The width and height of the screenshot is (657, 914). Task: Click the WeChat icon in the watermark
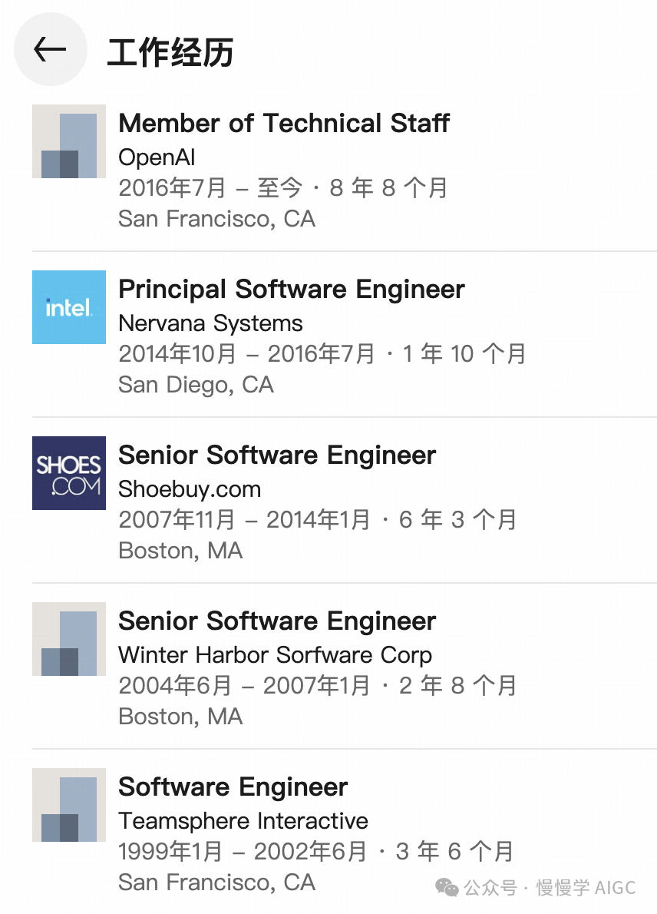point(447,888)
